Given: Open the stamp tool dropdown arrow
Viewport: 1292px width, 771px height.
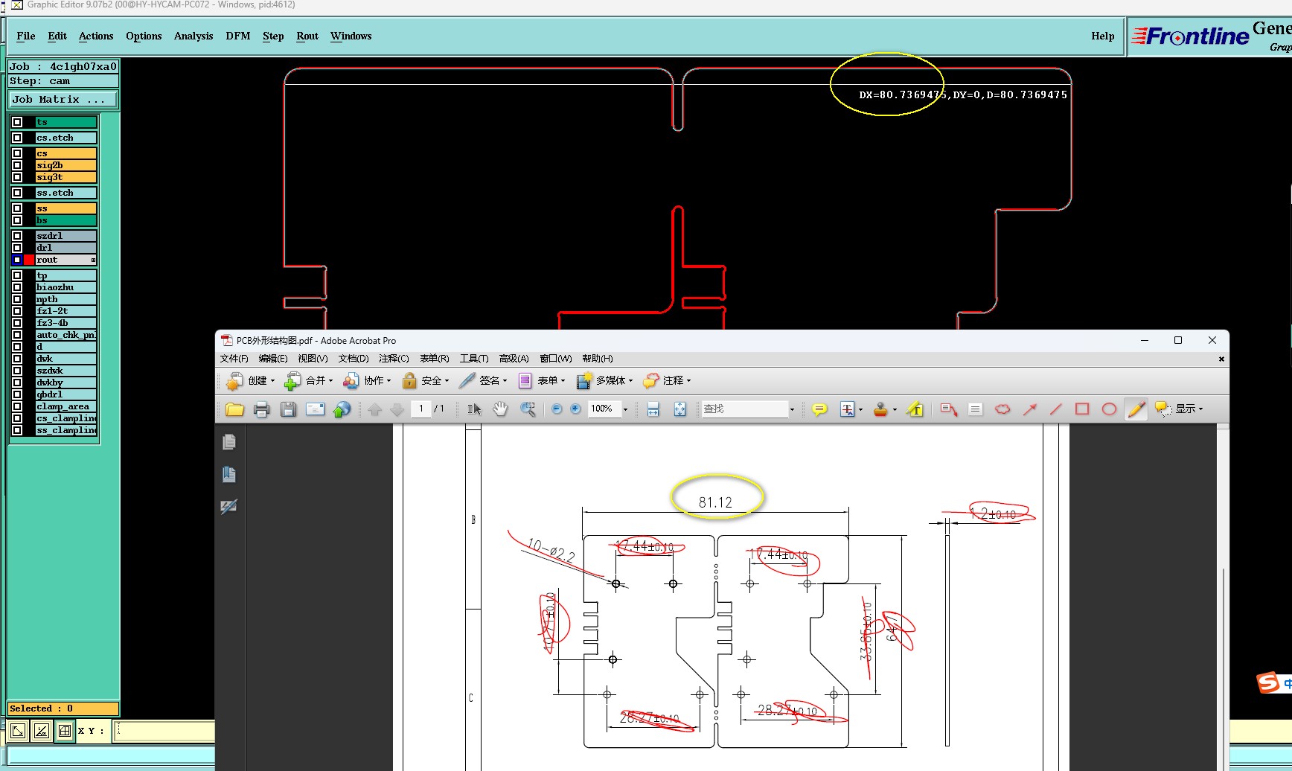Looking at the screenshot, I should coord(895,409).
